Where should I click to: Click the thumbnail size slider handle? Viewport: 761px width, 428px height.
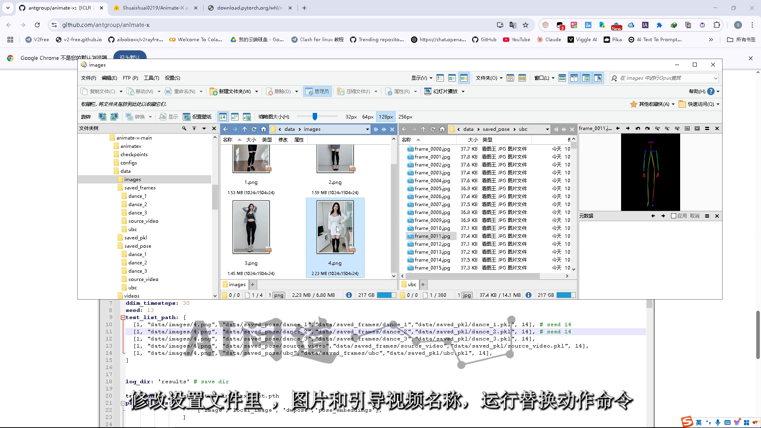coord(315,117)
